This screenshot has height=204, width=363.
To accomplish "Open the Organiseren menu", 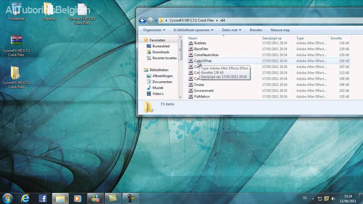I will 154,30.
